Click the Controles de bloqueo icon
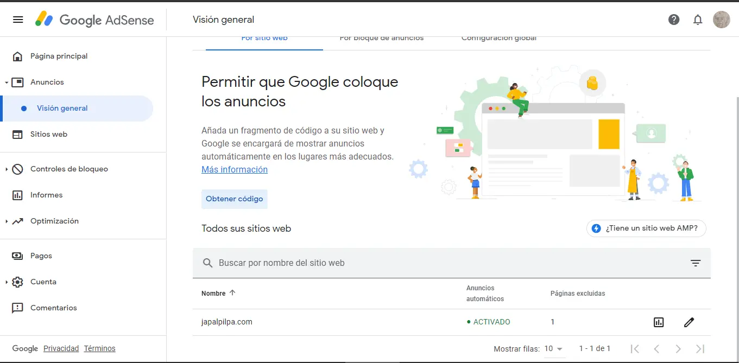 pyautogui.click(x=17, y=169)
